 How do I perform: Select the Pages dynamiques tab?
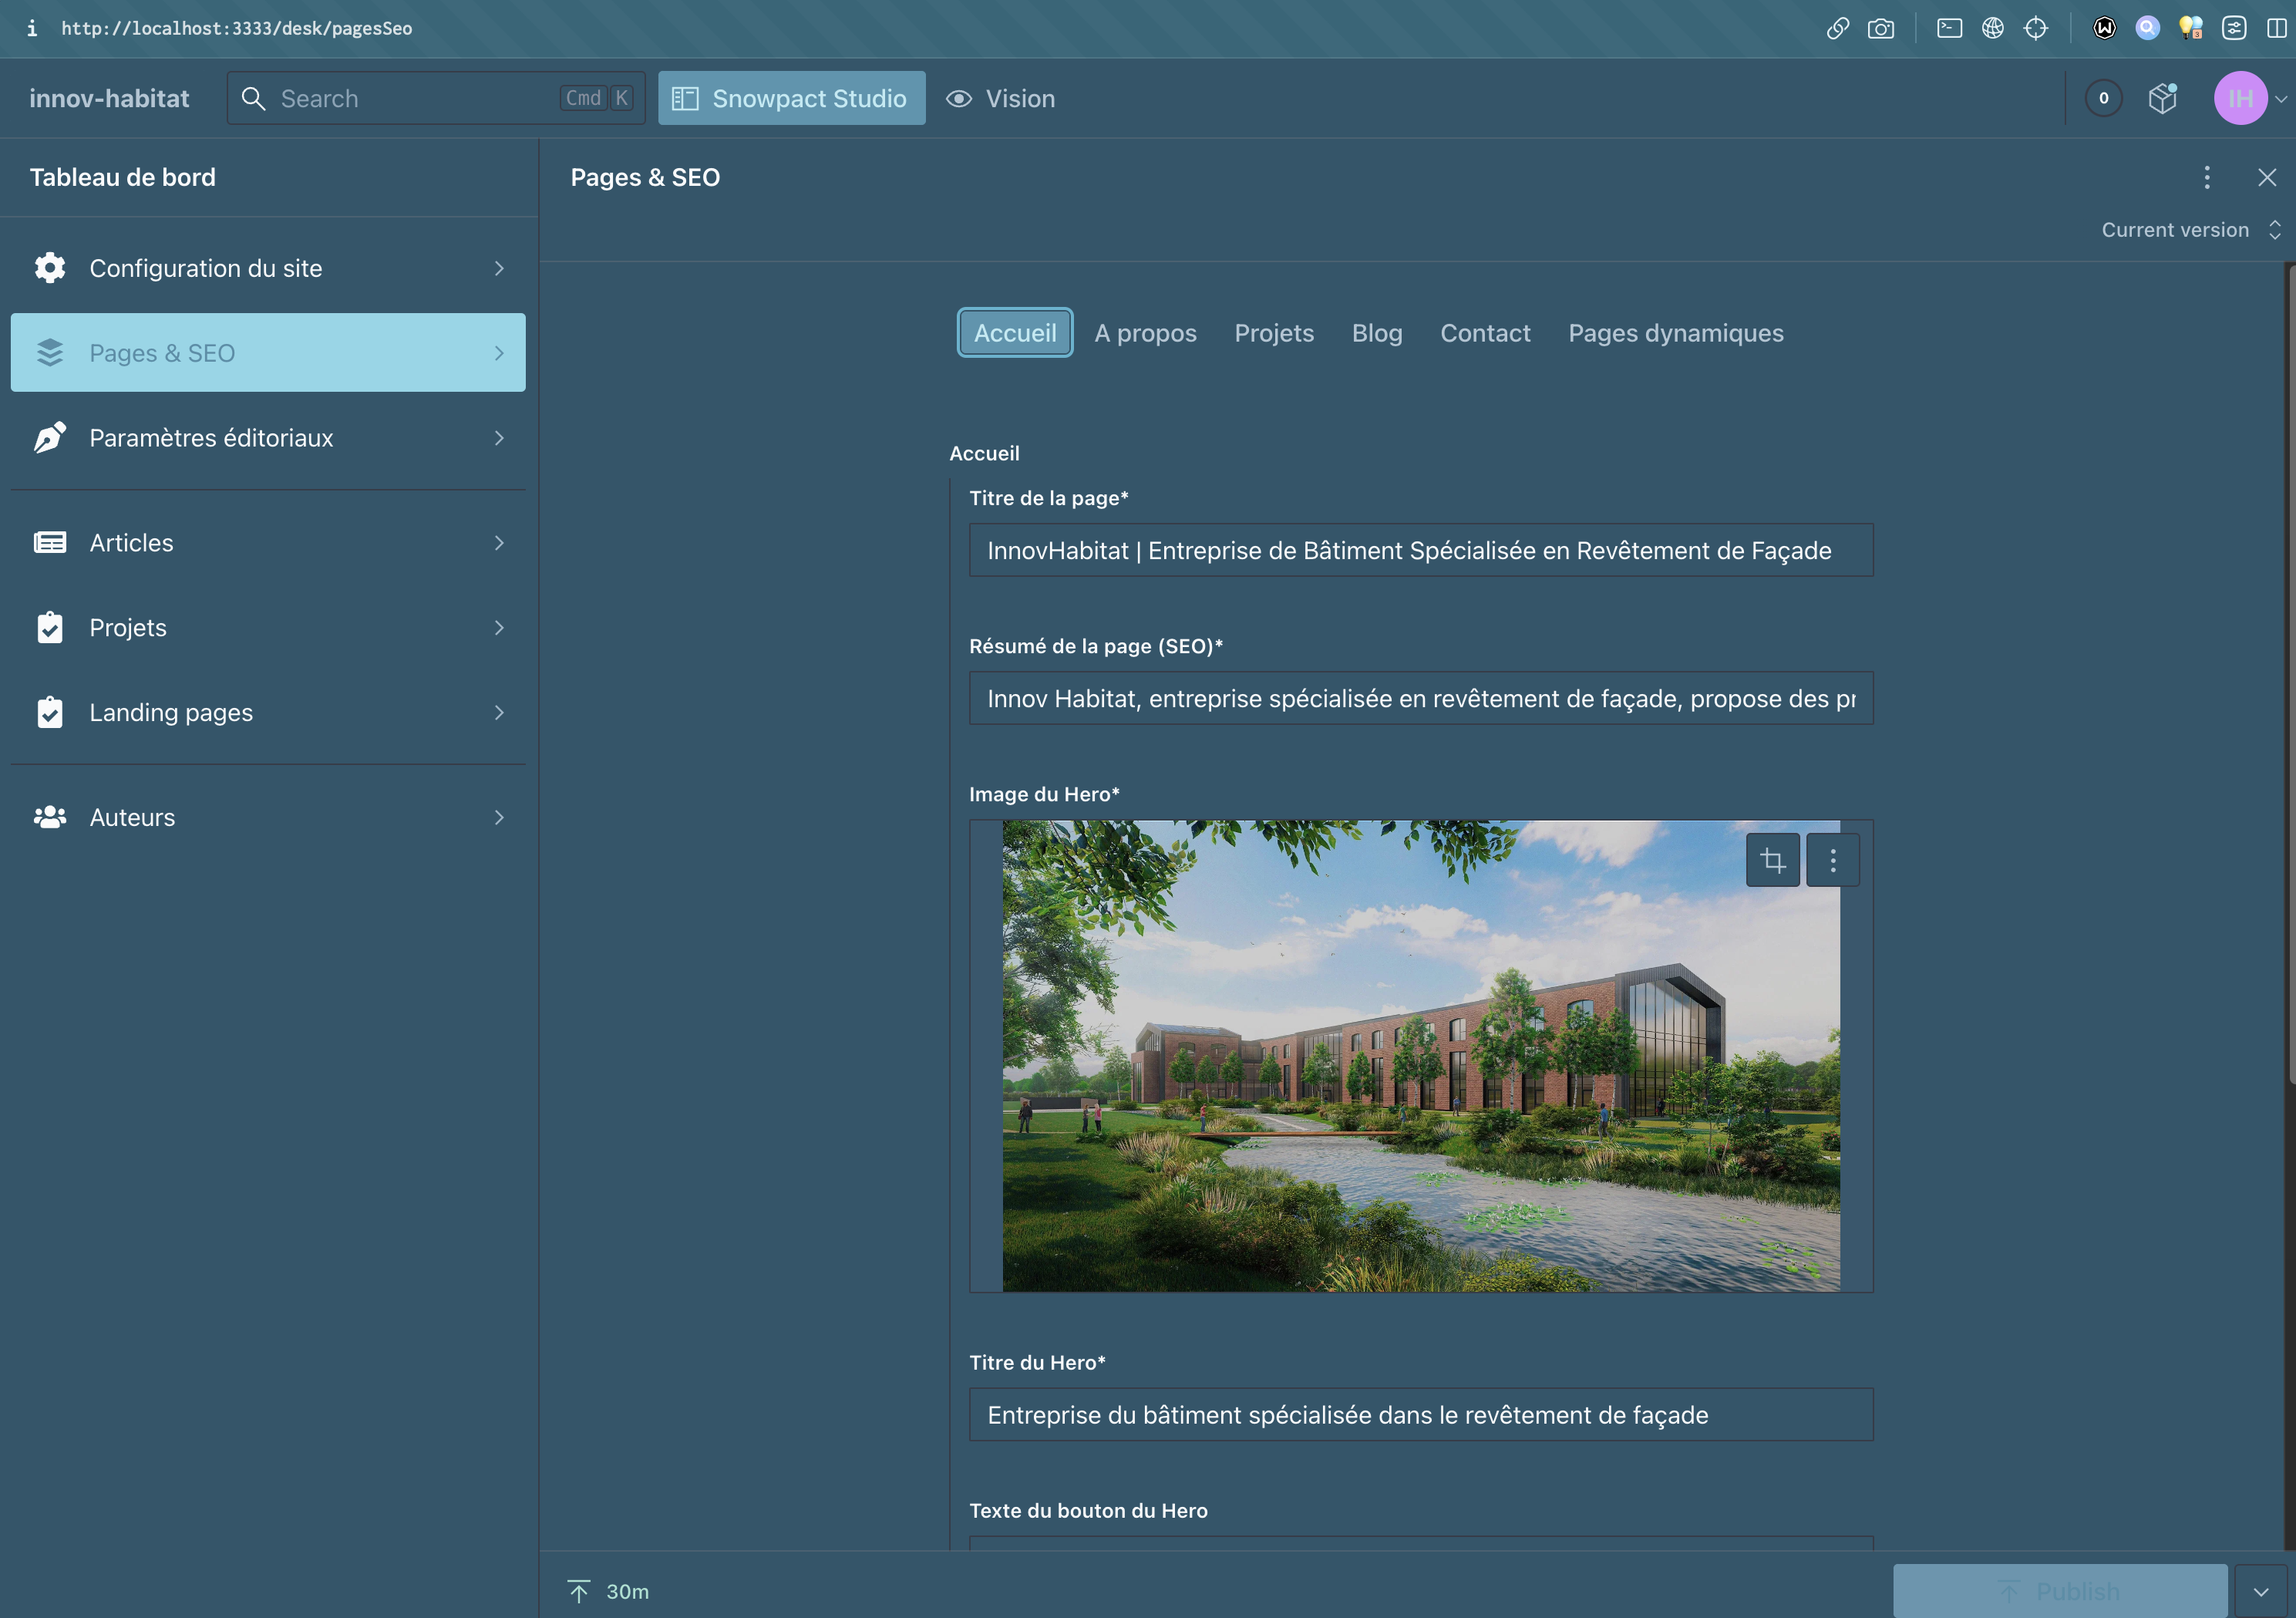click(1675, 332)
